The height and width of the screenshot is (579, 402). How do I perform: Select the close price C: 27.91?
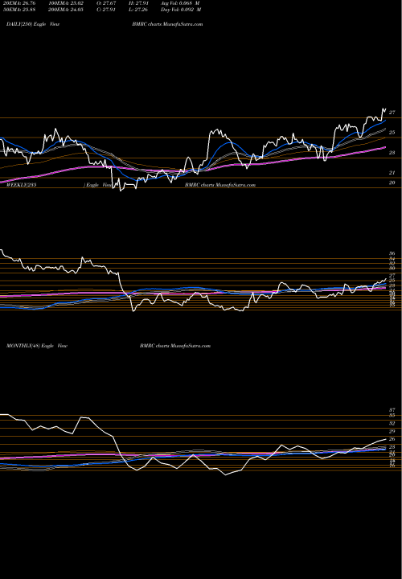[108, 10]
